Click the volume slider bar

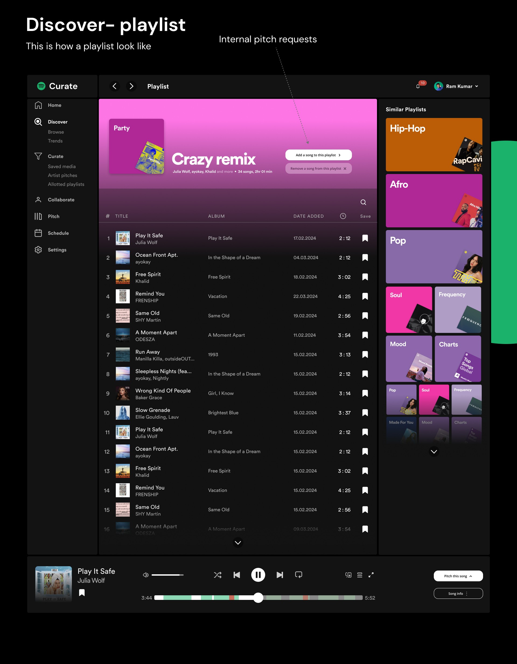[167, 575]
